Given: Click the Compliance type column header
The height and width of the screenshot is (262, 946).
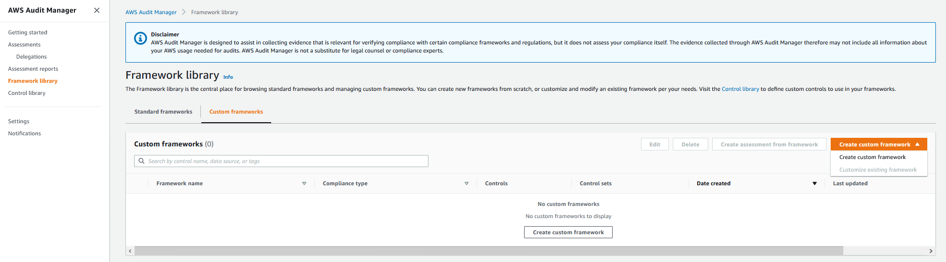Looking at the screenshot, I should point(345,183).
